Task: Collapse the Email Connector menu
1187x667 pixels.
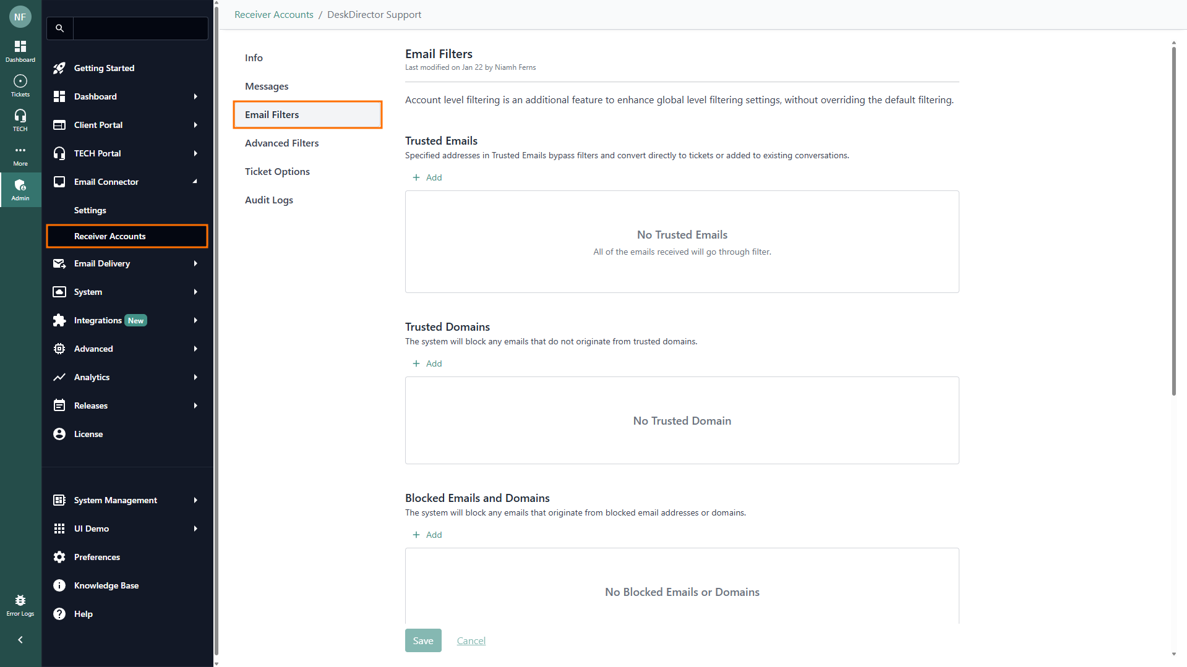Action: pos(195,182)
